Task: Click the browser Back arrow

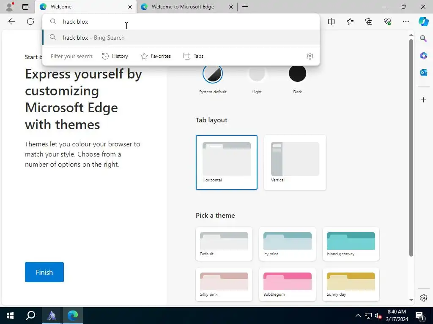Action: coord(11,22)
